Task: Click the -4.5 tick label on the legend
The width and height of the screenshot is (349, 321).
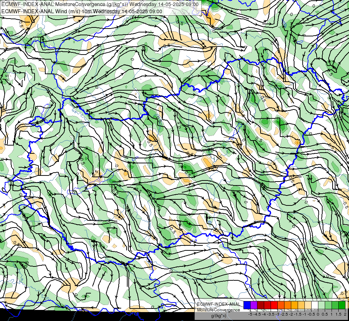Action: [x=257, y=314]
